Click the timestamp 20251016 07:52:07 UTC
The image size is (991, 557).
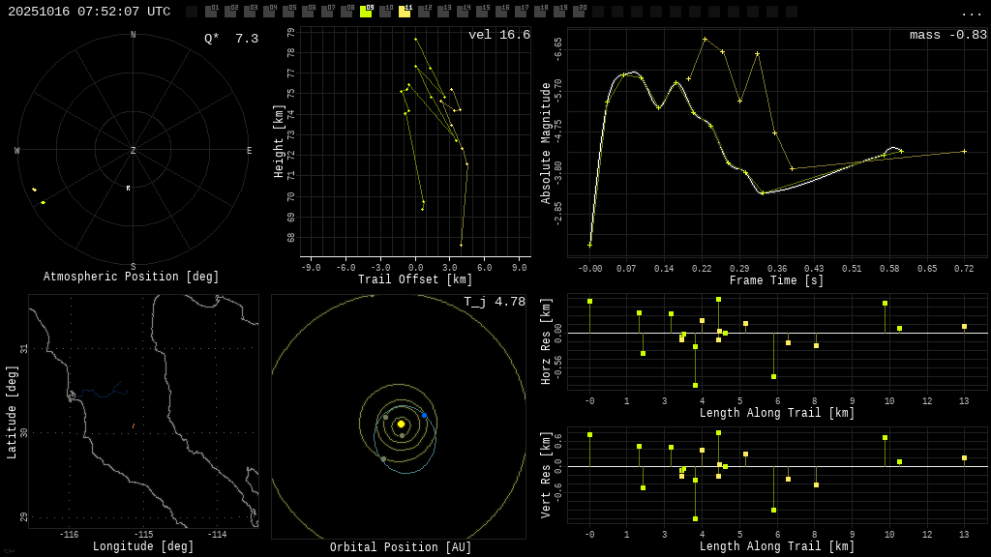89,12
